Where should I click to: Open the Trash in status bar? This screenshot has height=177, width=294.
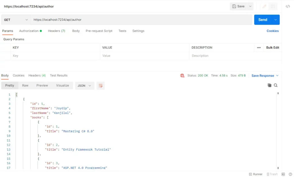coord(272,174)
